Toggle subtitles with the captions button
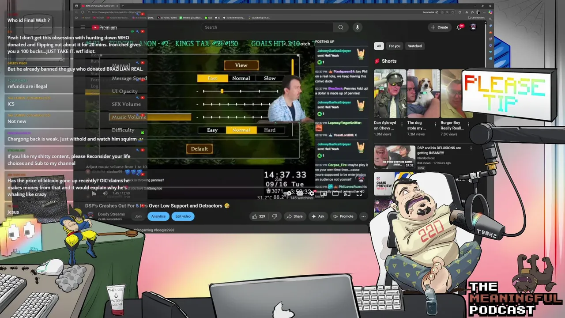This screenshot has width=565, height=318. coord(300,193)
